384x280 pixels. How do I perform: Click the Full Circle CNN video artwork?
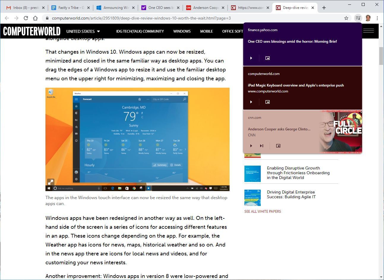tap(341, 132)
